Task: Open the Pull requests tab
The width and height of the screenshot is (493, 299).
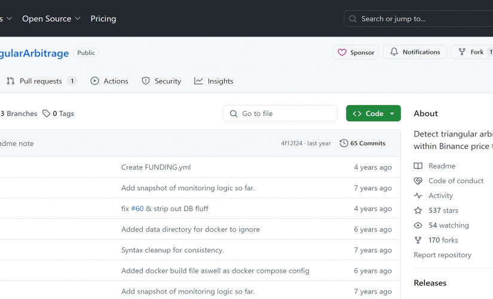Action: [x=41, y=81]
